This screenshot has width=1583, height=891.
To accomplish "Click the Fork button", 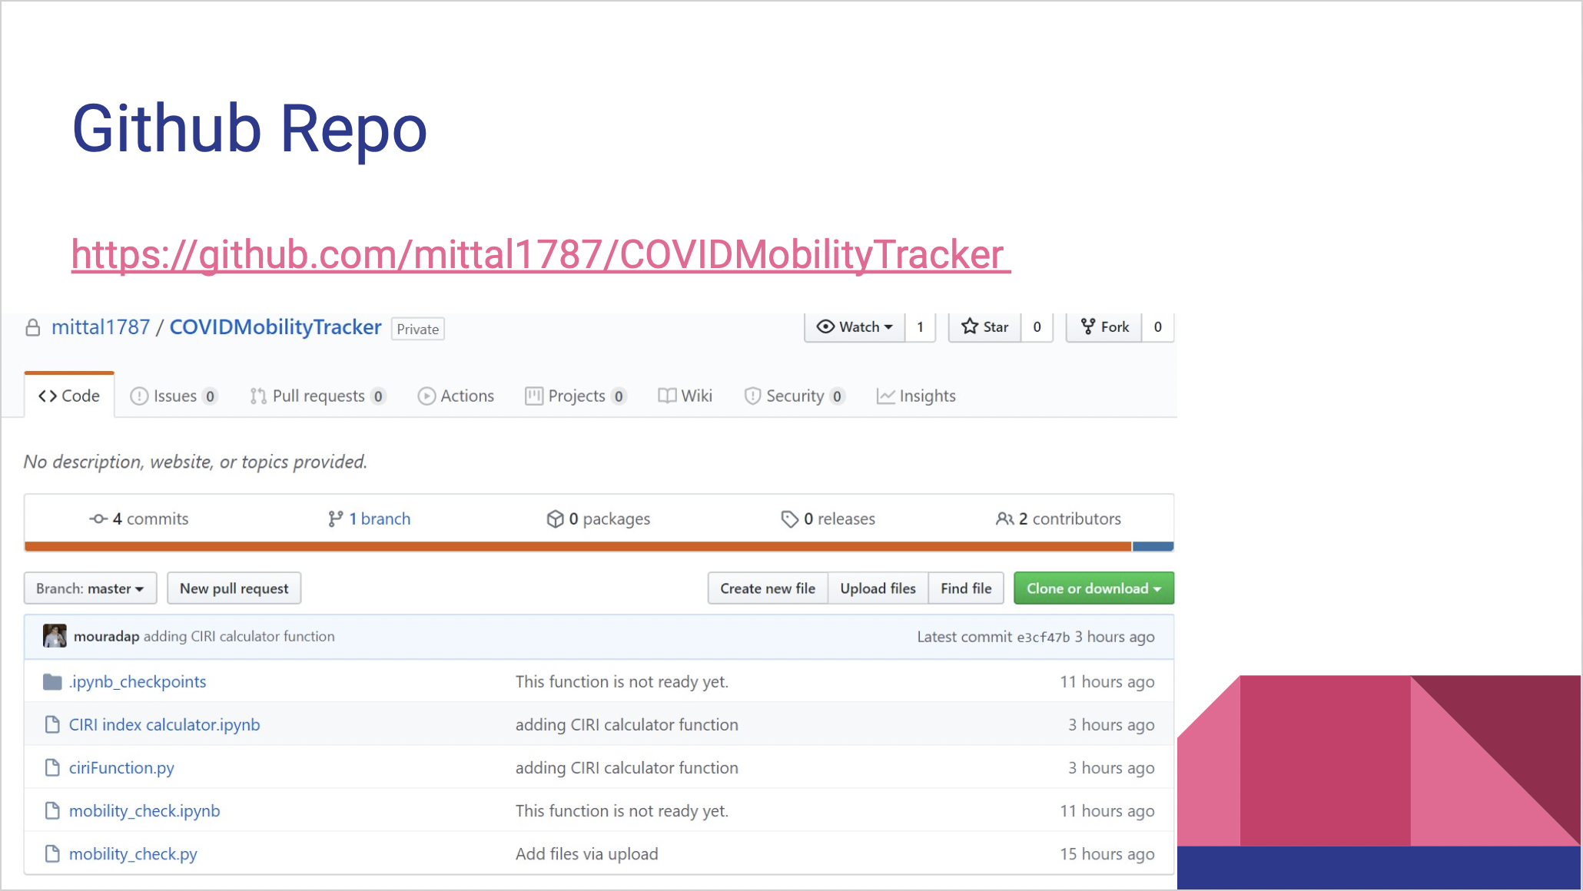I will 1104,327.
